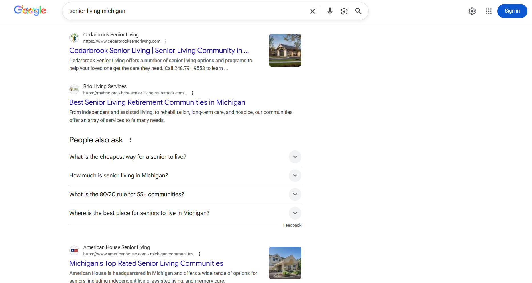This screenshot has height=283, width=532.
Task: Open the Cedarbrook building thumbnail image
Action: [285, 50]
